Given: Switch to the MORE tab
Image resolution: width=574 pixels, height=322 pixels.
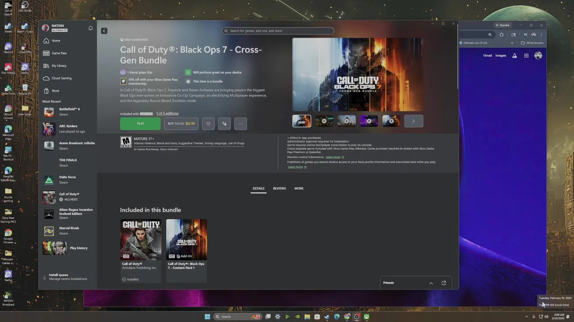Looking at the screenshot, I should tap(299, 189).
